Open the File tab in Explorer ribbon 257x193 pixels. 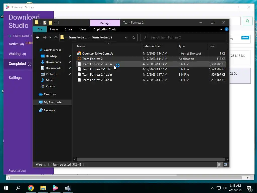click(40, 29)
